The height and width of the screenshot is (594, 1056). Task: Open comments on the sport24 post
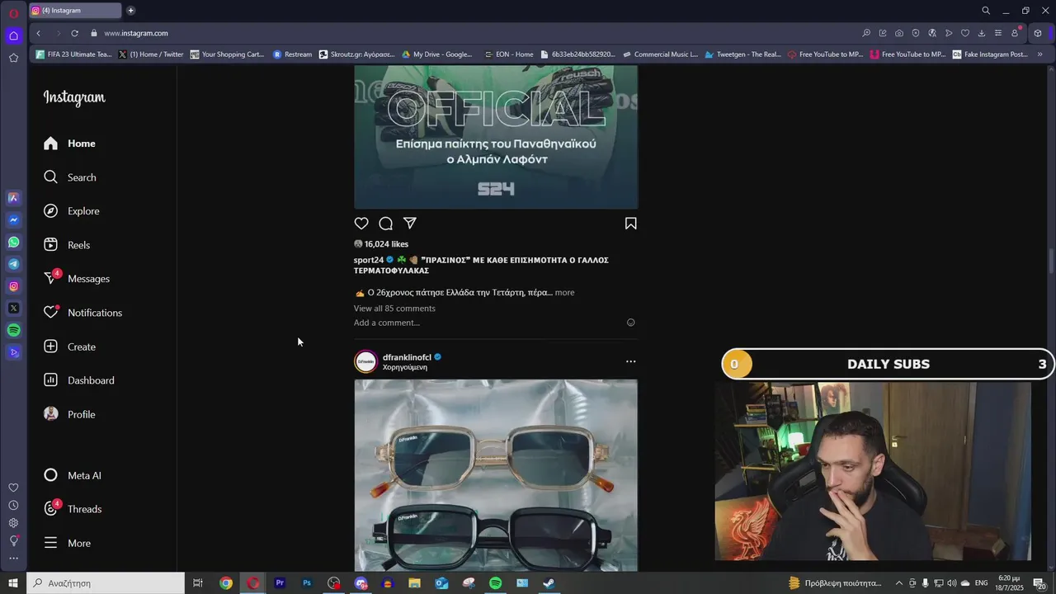click(x=385, y=224)
